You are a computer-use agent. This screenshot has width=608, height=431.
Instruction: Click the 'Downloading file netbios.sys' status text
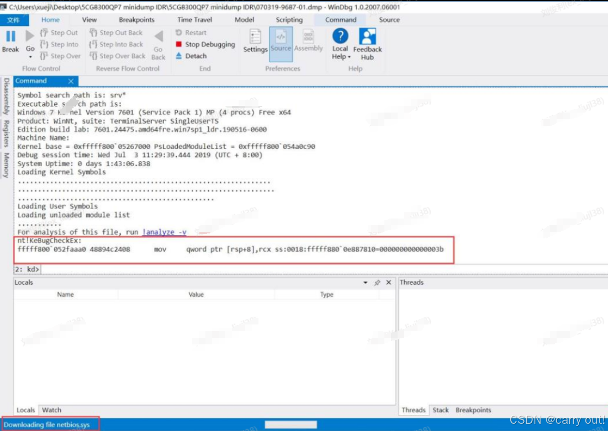coord(47,425)
